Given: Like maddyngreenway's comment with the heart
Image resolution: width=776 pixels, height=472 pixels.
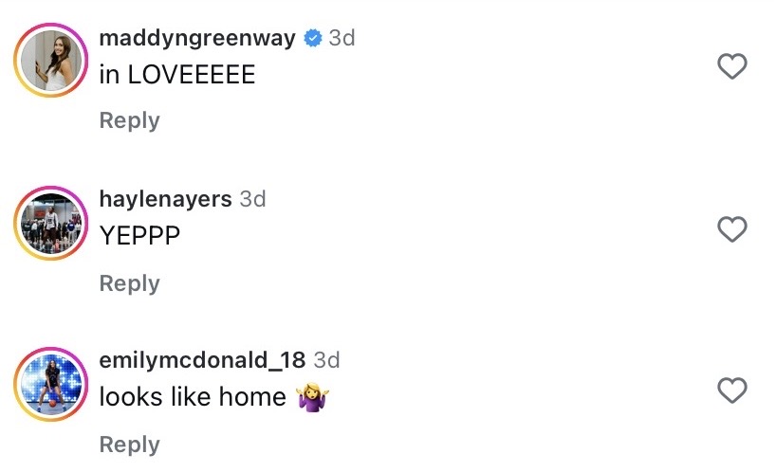Looking at the screenshot, I should coord(731,66).
